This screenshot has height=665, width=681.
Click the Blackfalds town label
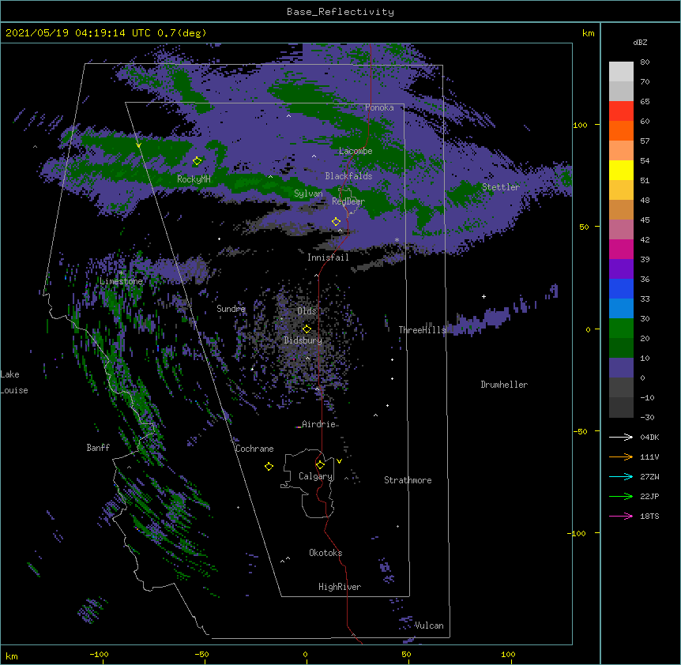[348, 176]
